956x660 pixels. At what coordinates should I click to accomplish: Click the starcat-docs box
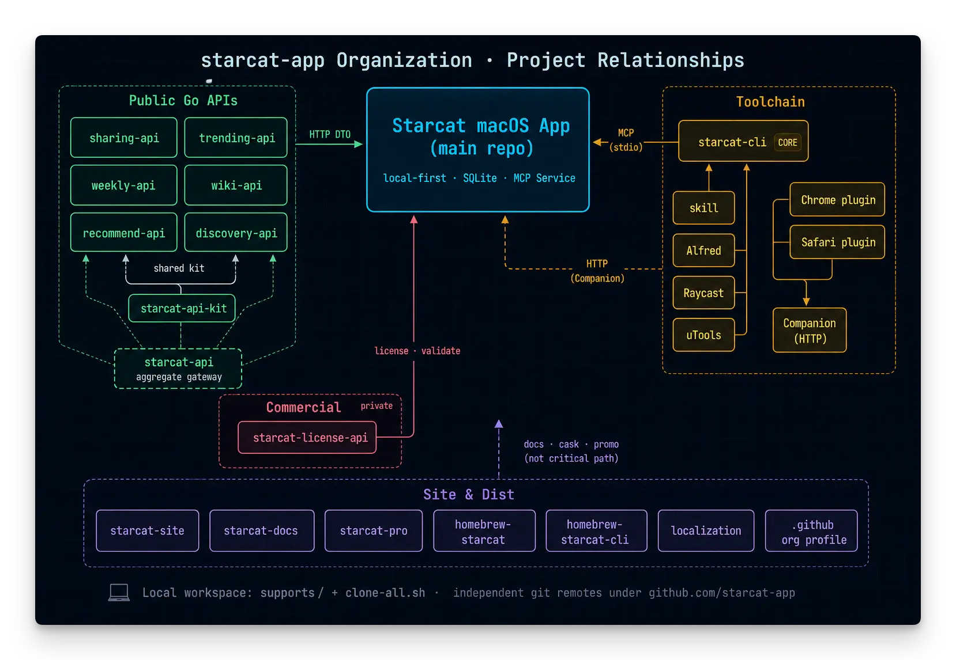pos(262,530)
